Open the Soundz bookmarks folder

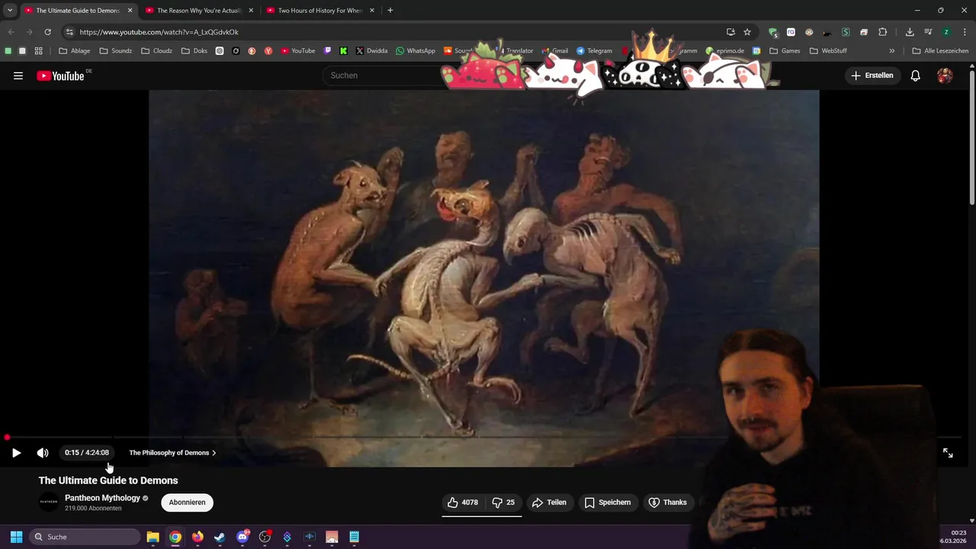pos(116,51)
